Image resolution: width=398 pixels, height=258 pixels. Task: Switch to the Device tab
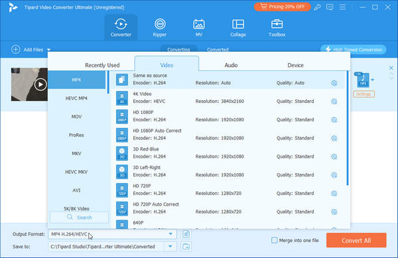click(295, 65)
